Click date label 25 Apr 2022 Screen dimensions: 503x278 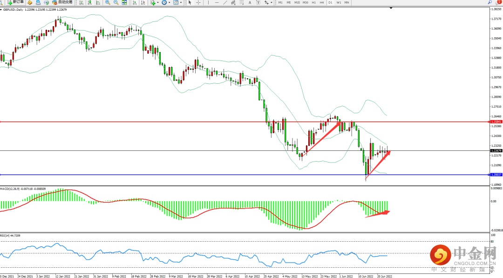[271, 276]
